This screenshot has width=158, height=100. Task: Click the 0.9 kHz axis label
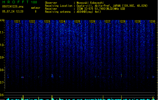click(x=2, y=57)
